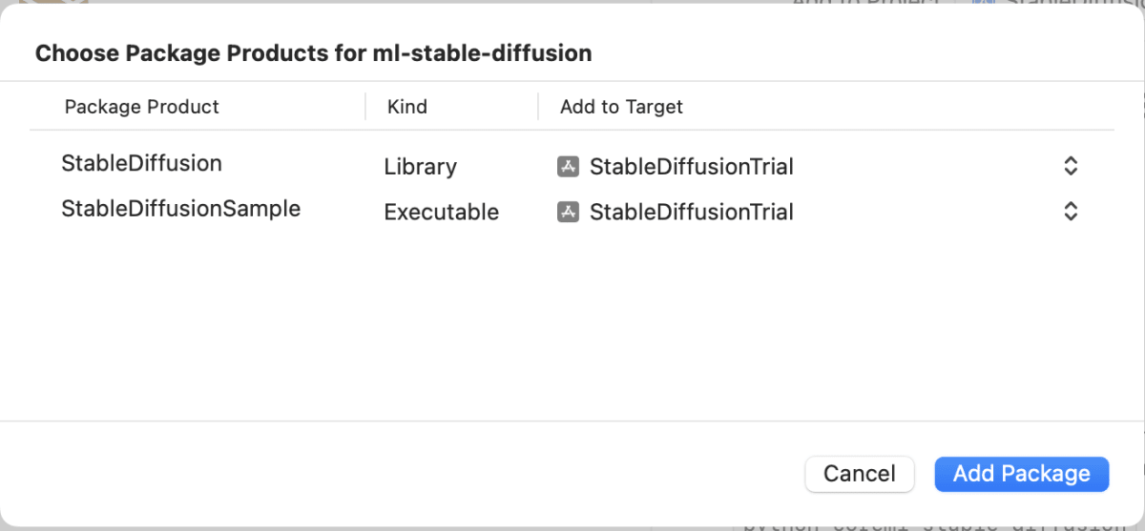Click the background code text below the dialog
This screenshot has width=1145, height=531.
(x=935, y=524)
